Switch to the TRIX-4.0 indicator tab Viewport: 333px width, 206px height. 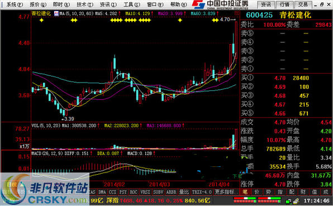point(202,192)
